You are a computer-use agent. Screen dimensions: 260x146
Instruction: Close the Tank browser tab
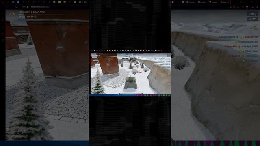click(228, 2)
